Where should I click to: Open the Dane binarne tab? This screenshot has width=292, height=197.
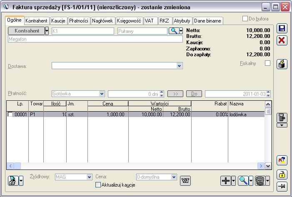(x=207, y=21)
